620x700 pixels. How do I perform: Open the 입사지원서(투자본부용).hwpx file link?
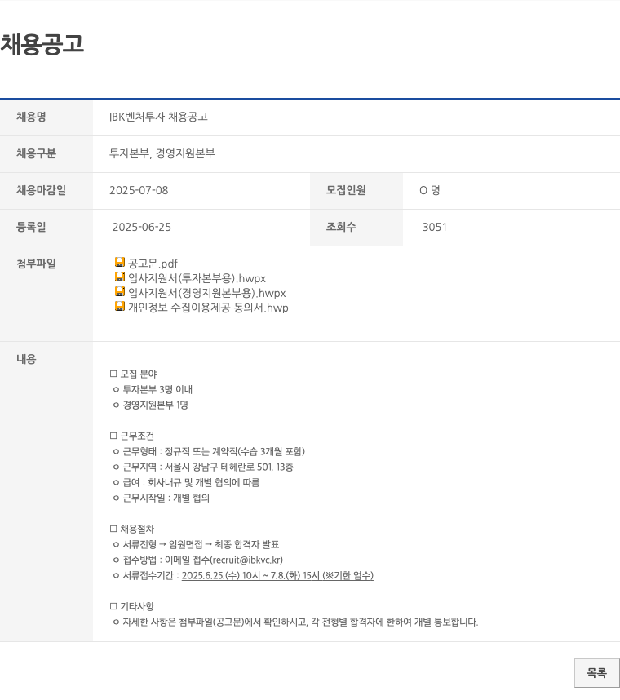197,278
